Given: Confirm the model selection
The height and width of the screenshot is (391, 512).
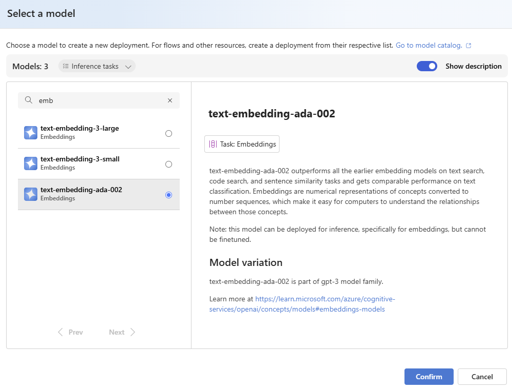Looking at the screenshot, I should coord(429,377).
